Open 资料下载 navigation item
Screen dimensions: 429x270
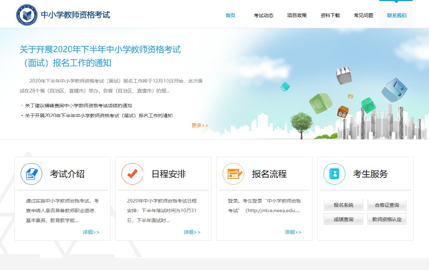click(330, 15)
